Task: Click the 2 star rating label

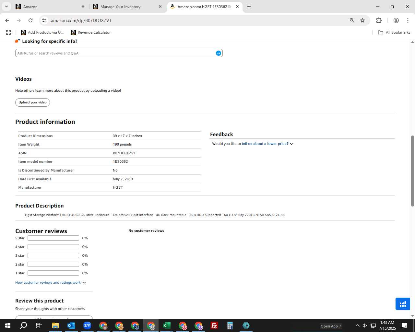Action: [x=20, y=264]
